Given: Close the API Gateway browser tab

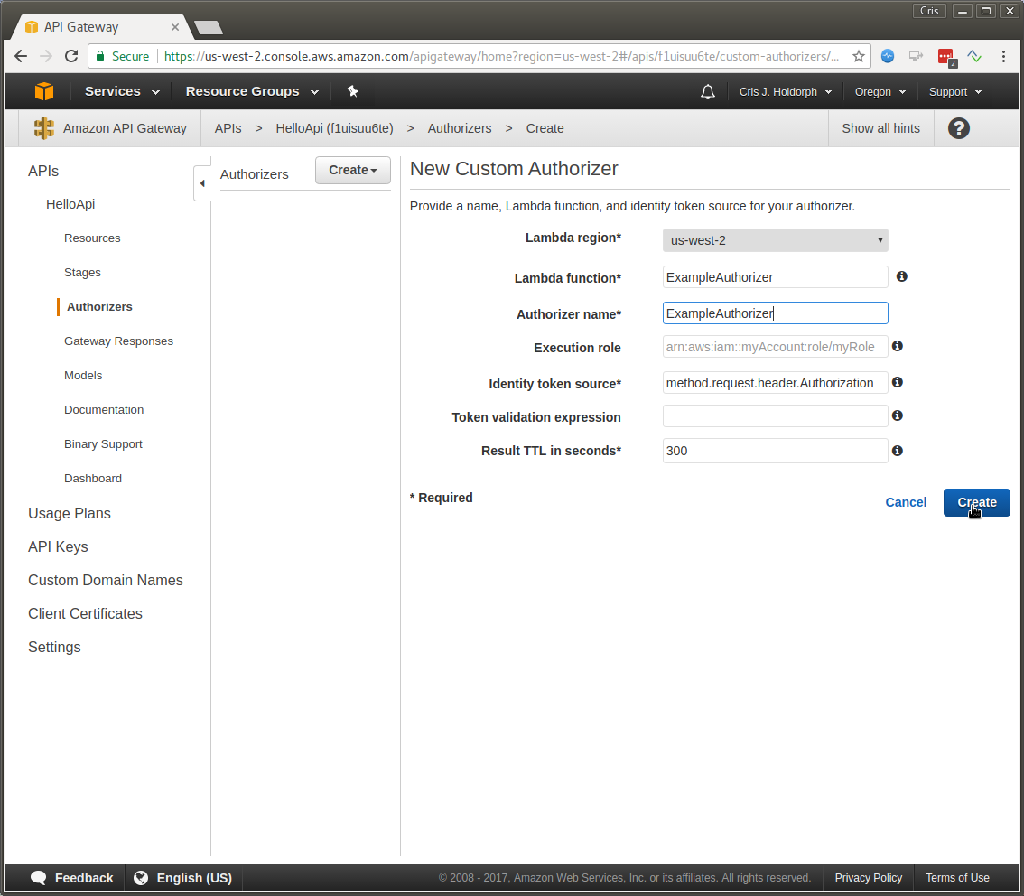Looking at the screenshot, I should click(x=174, y=27).
